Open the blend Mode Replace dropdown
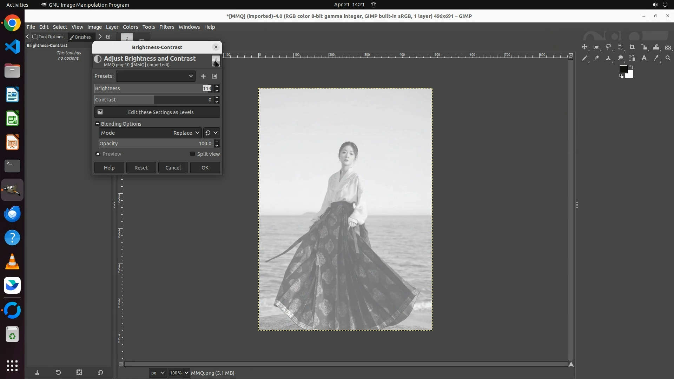Screen dimensions: 674x379 (x=186, y=133)
